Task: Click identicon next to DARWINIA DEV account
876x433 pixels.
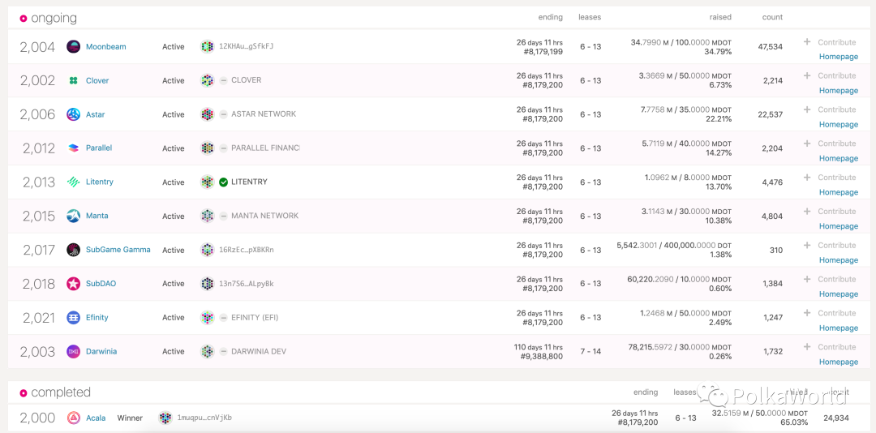Action: 208,351
